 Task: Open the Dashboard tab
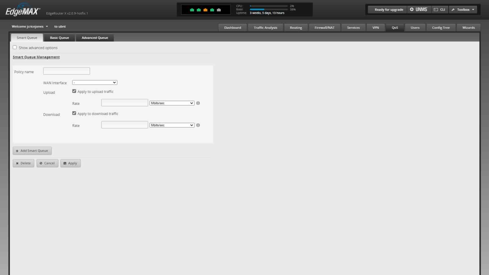point(233,28)
